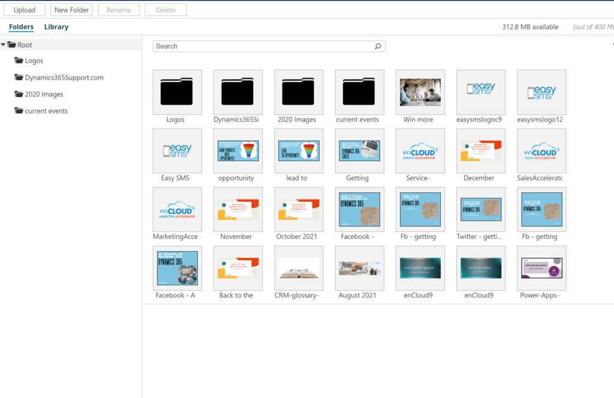
Task: Select the opportunity funnel thumbnail
Action: pyautogui.click(x=238, y=150)
